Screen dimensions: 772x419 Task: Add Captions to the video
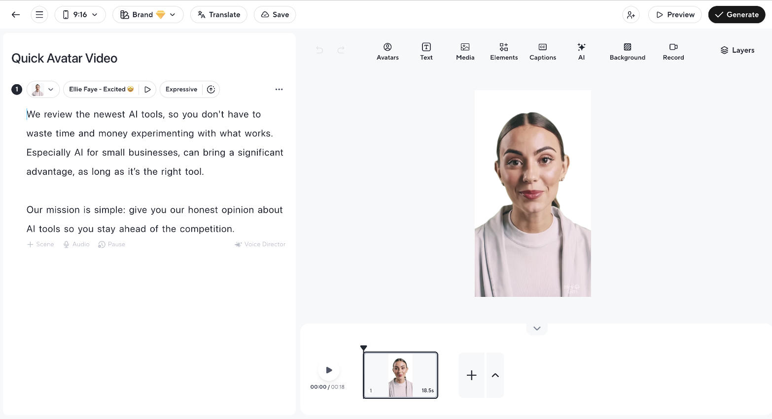tap(542, 51)
